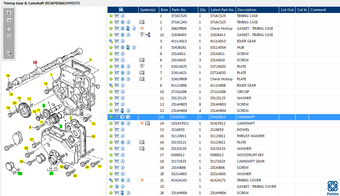Click assembly gears icon for TIMING COVER 4142A143
340x196 pixels.
click(x=111, y=180)
